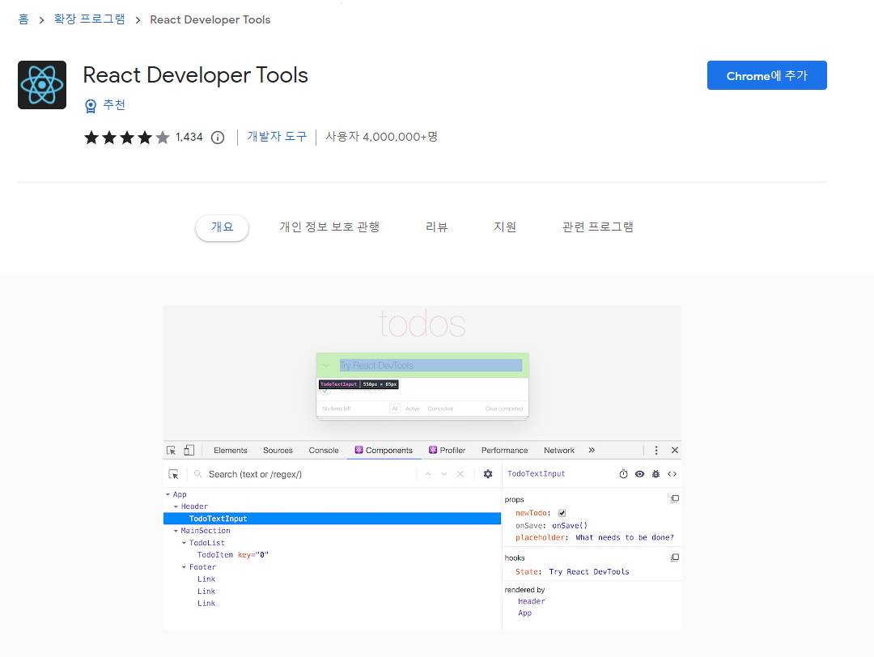This screenshot has height=657, width=874.
Task: Click the React Developer Tools logo icon
Action: click(42, 85)
